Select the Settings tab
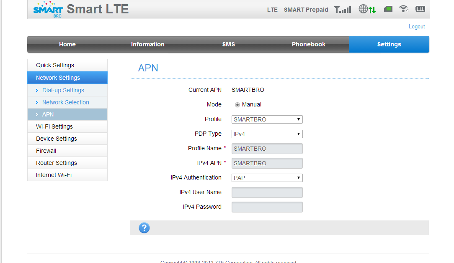This screenshot has width=454, height=263. (389, 44)
